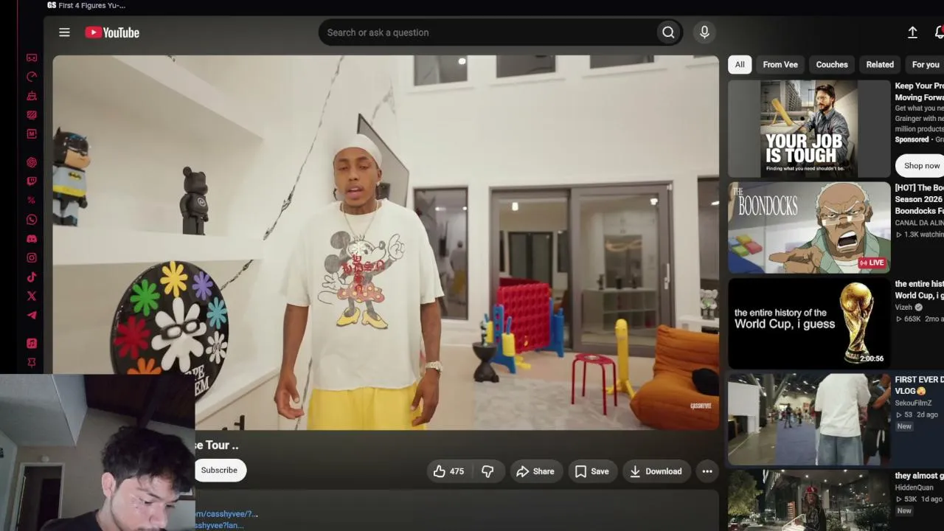Open the HiddenQuan video thumbnail

coord(809,500)
